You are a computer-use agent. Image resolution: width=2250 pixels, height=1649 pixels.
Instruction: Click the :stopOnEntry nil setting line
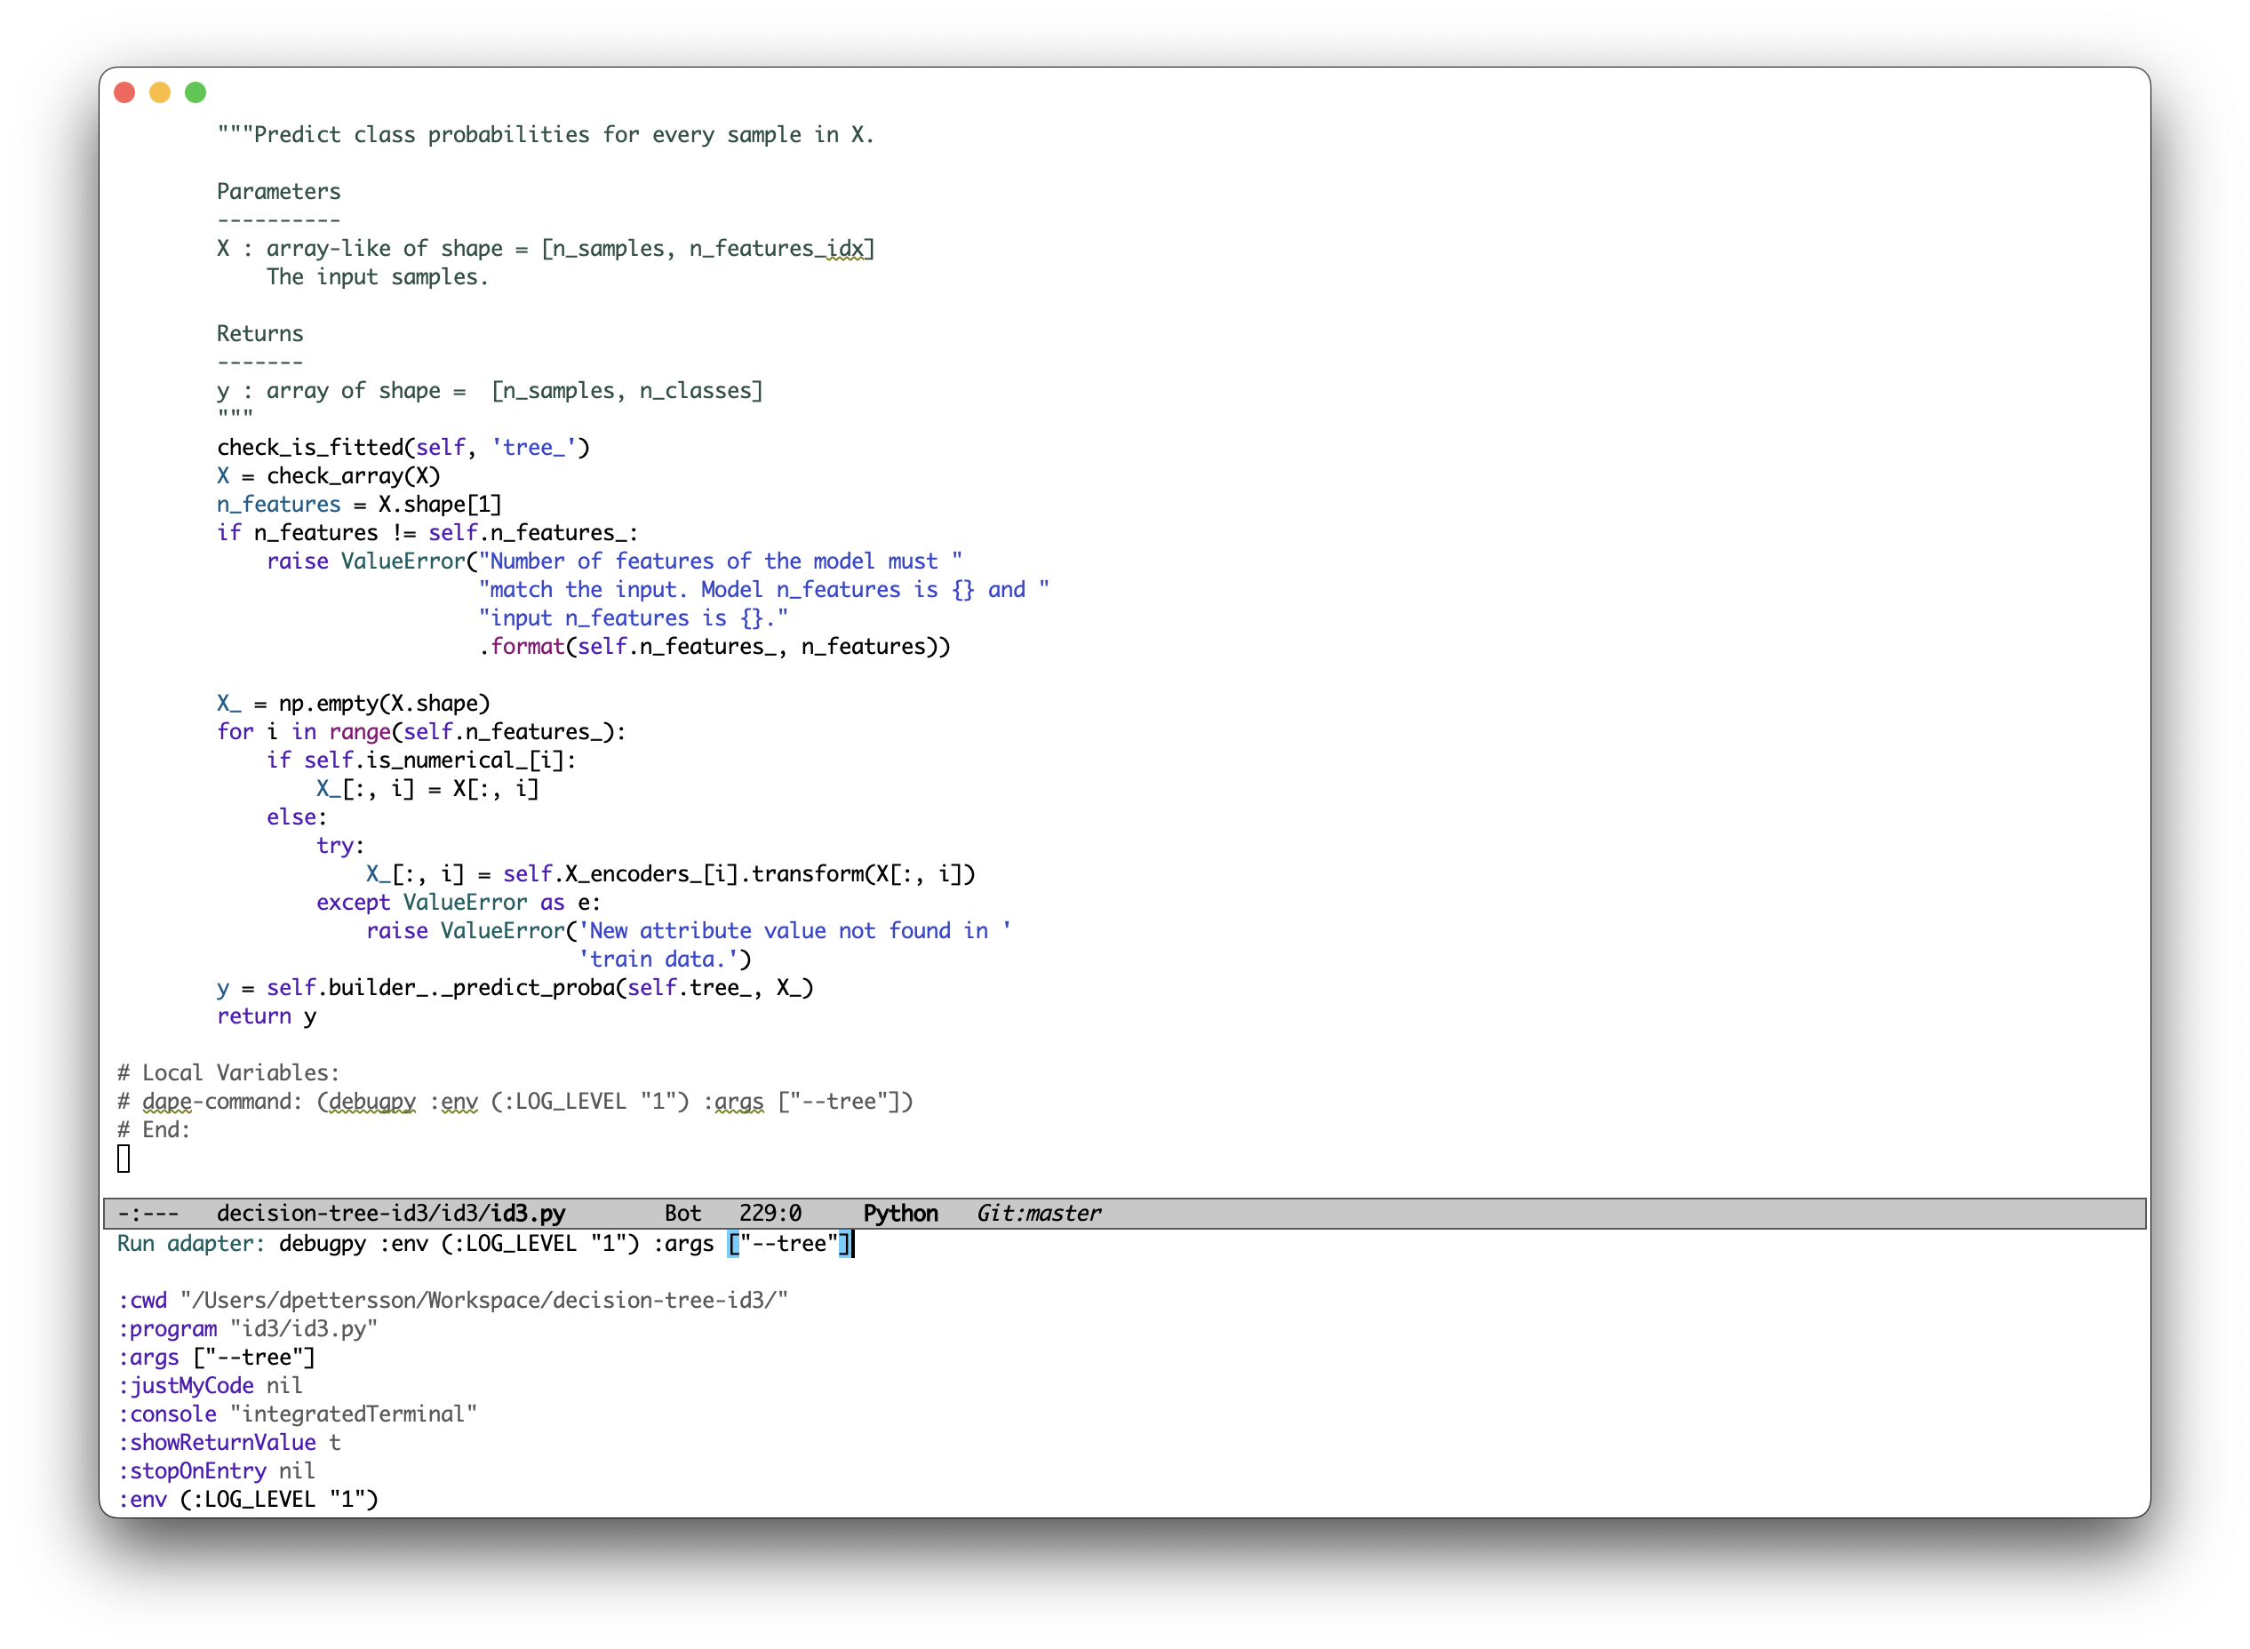click(x=216, y=1470)
